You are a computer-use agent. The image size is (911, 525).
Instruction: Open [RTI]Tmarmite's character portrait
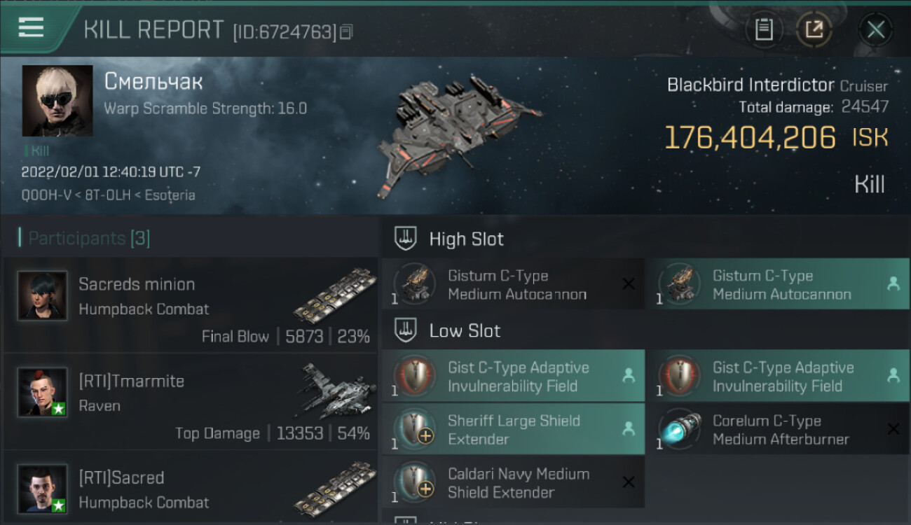[43, 392]
